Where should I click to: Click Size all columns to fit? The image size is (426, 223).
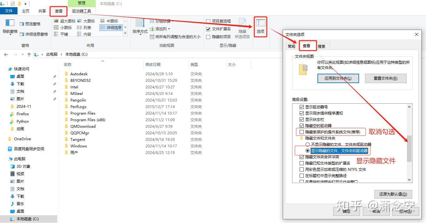pos(175,37)
